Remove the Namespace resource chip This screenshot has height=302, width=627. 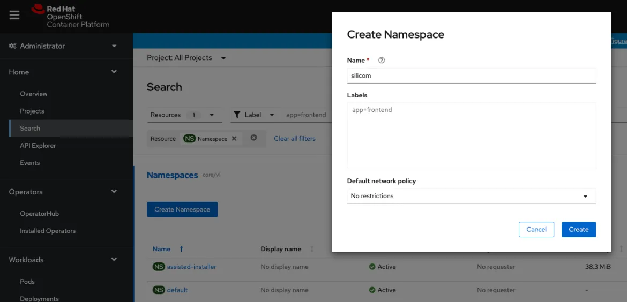click(234, 139)
